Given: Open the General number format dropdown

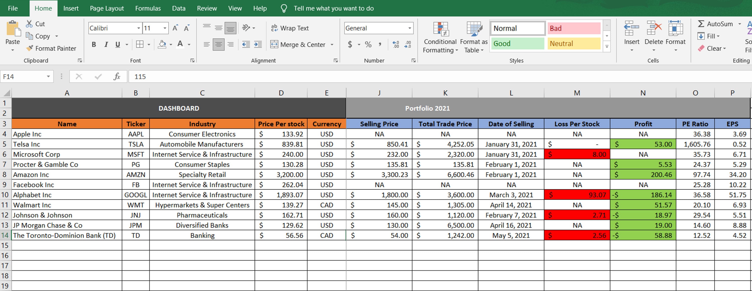Looking at the screenshot, I should 410,28.
